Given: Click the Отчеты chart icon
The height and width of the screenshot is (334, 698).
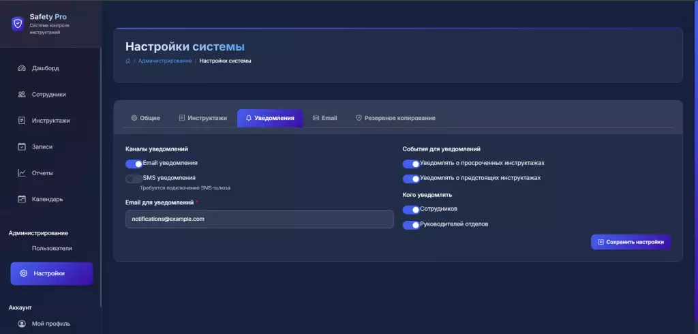Looking at the screenshot, I should (22, 173).
